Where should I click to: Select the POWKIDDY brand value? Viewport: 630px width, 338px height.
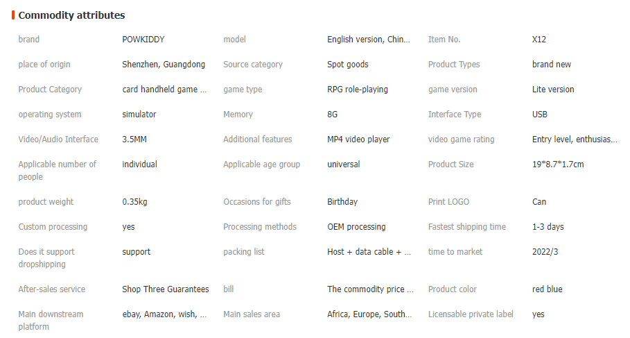(x=143, y=40)
